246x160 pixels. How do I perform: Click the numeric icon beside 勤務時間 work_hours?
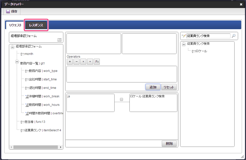point(27,105)
